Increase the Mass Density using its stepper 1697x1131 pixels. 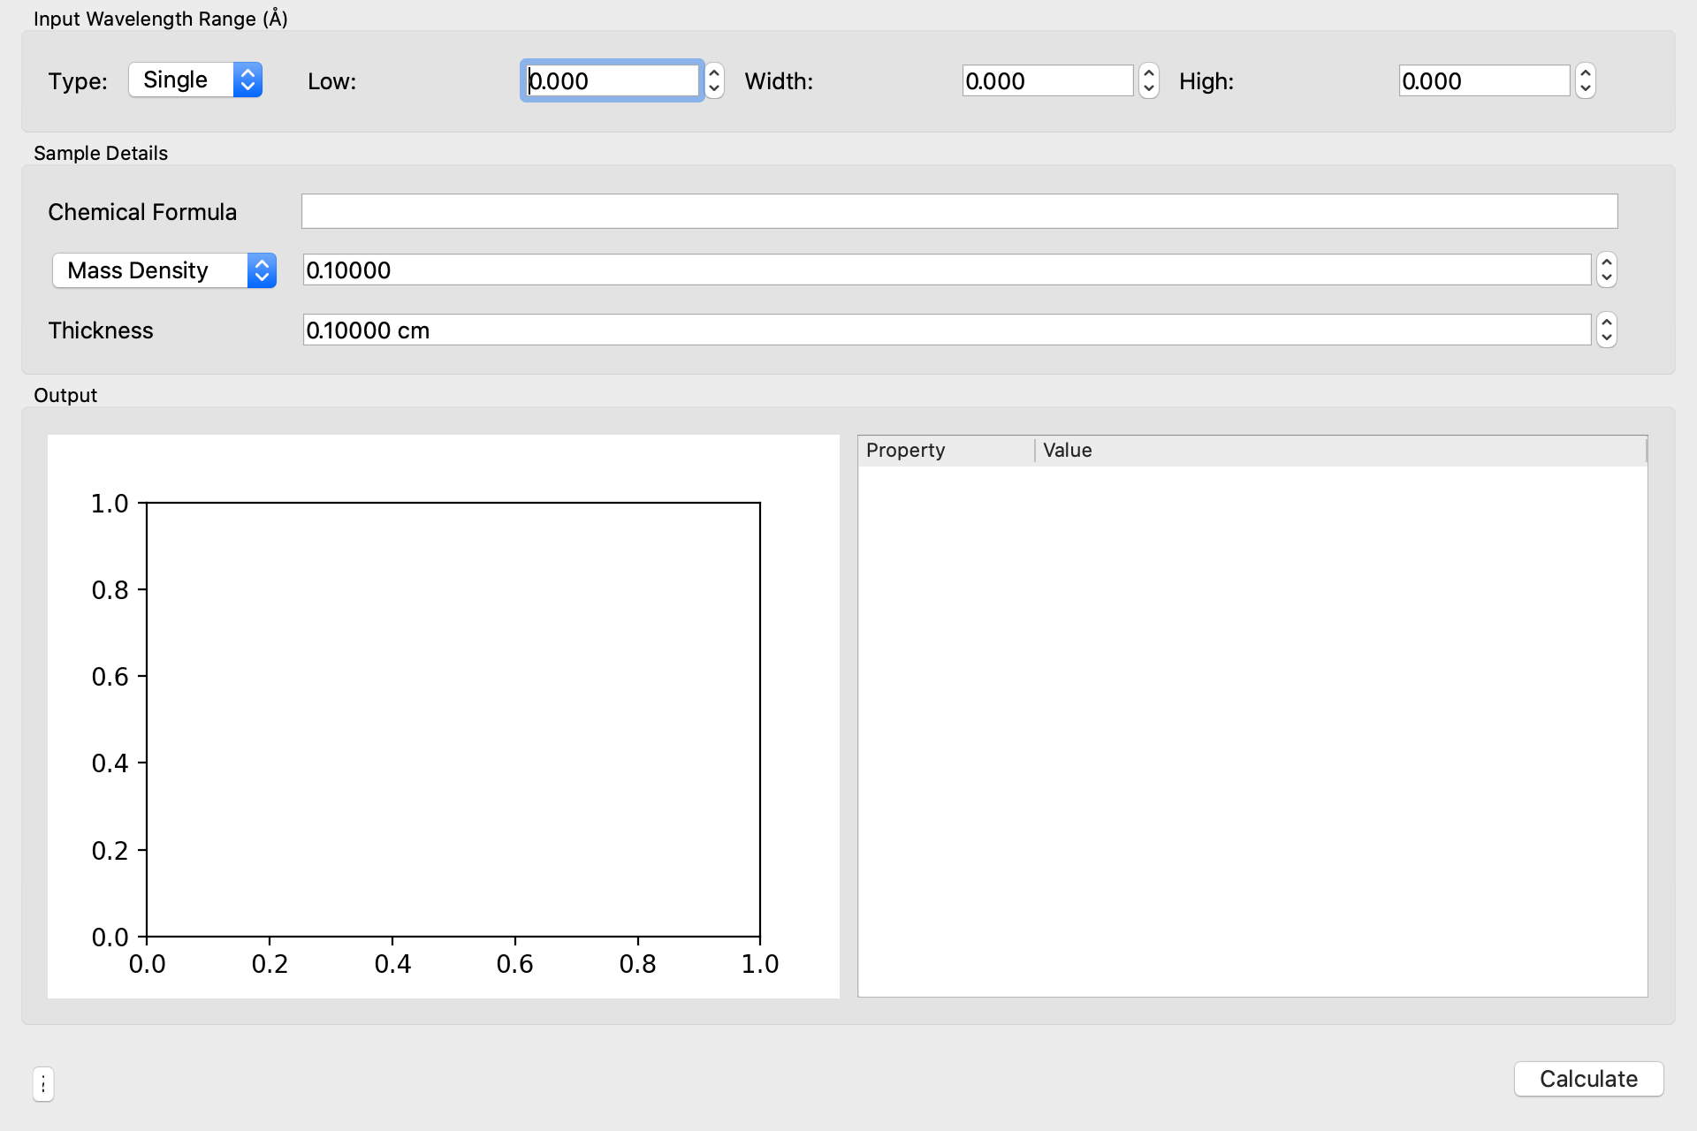(x=1606, y=263)
